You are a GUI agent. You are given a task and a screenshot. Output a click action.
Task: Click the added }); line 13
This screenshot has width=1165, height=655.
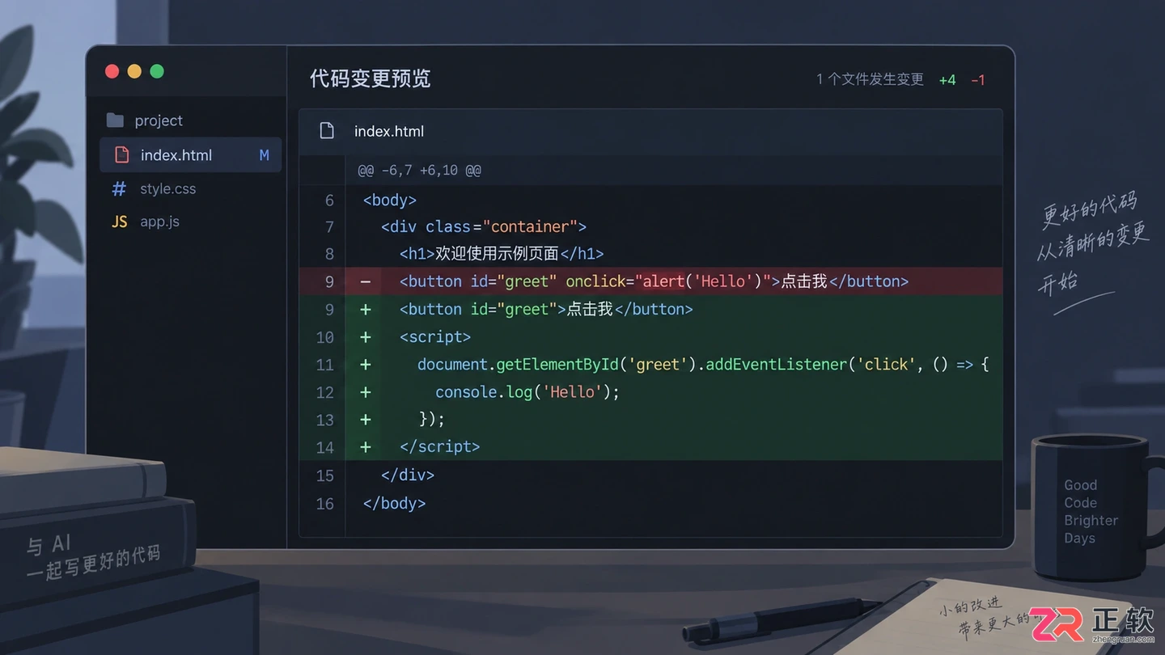(x=650, y=419)
